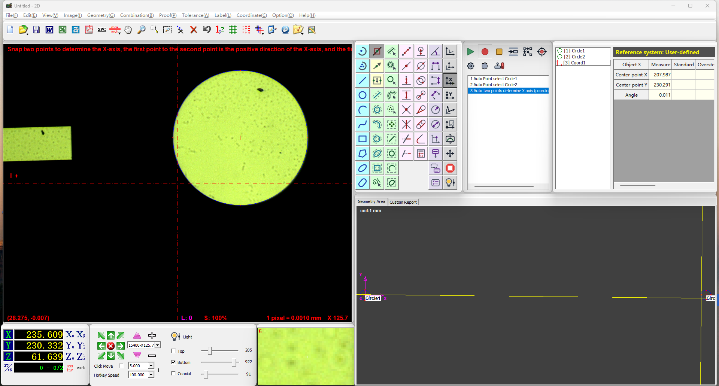The width and height of the screenshot is (719, 386).
Task: Click the red X delete icon
Action: coord(194,30)
